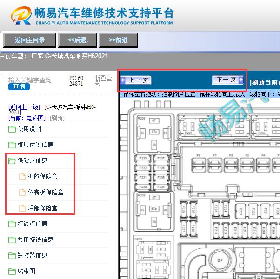The image size is (280, 279).
Task: Open 仪表板保险盒 page
Action: click(46, 192)
